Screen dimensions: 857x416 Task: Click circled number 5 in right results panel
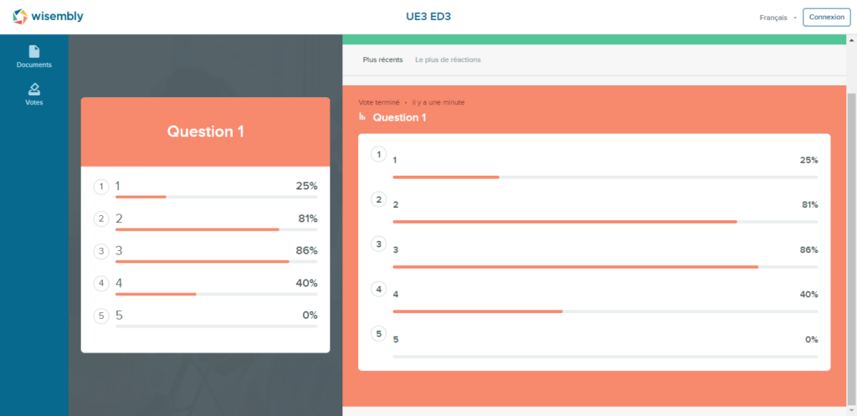point(378,333)
